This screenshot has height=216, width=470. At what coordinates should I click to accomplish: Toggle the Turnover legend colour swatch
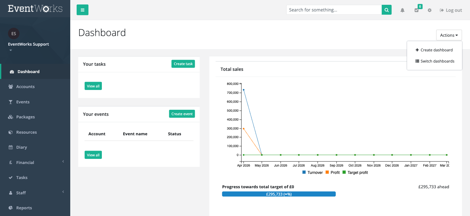pyautogui.click(x=304, y=172)
